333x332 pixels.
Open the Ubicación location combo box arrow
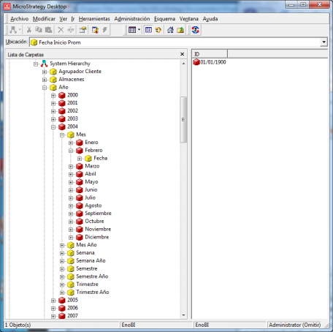(x=324, y=42)
